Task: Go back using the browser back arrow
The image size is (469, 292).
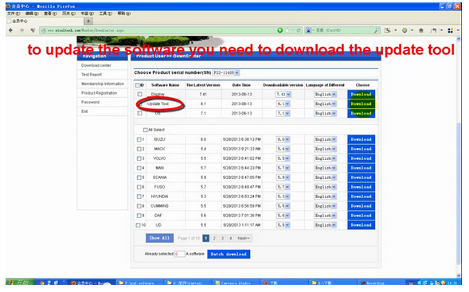Action: coord(11,30)
